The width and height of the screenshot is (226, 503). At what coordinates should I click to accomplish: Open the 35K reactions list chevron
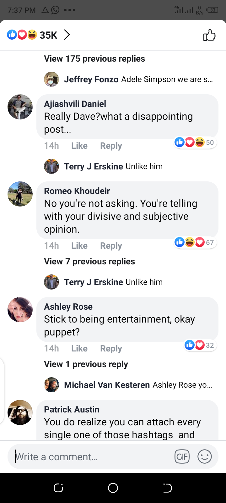tap(67, 35)
